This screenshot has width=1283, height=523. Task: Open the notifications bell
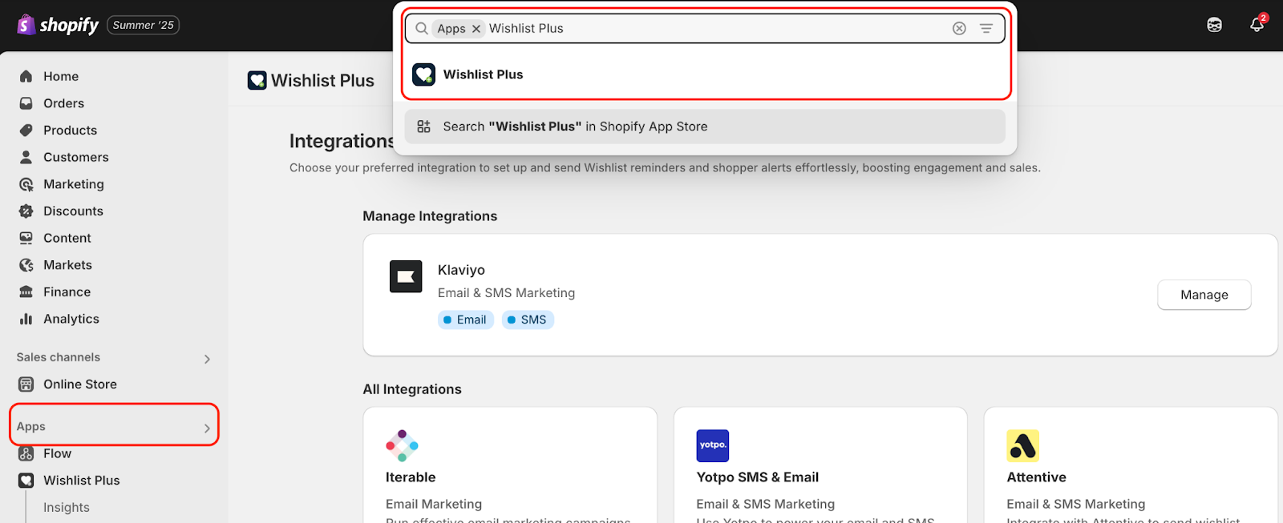click(x=1257, y=25)
